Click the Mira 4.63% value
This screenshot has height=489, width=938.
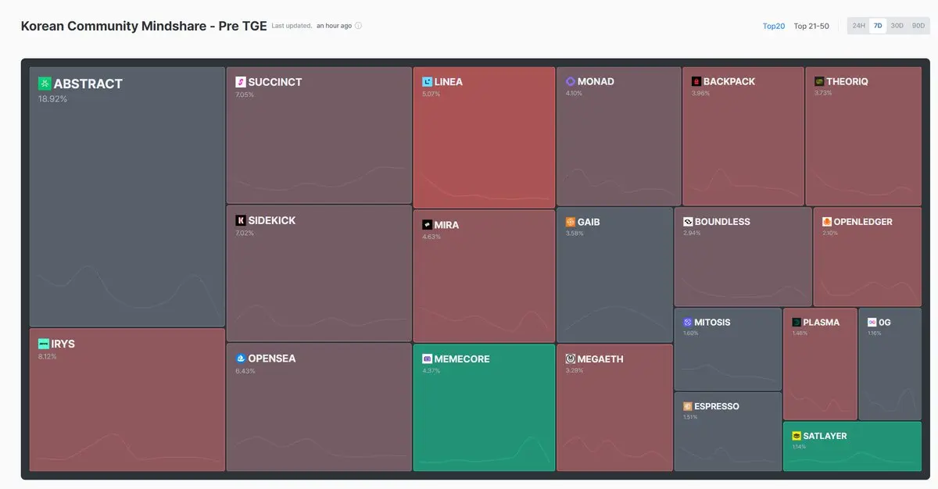(x=431, y=237)
